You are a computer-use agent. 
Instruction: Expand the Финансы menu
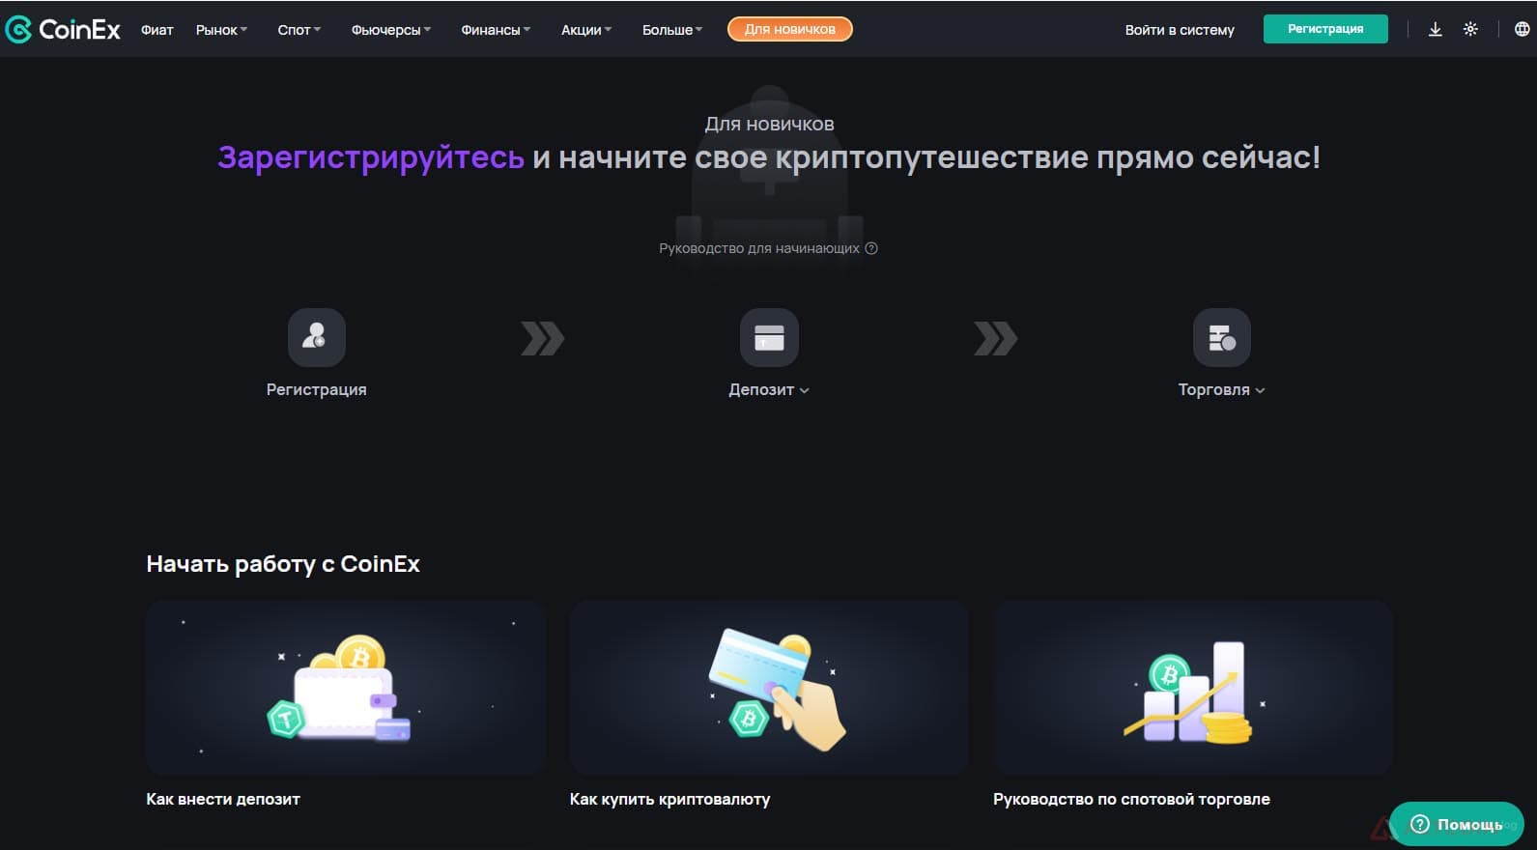(x=496, y=30)
